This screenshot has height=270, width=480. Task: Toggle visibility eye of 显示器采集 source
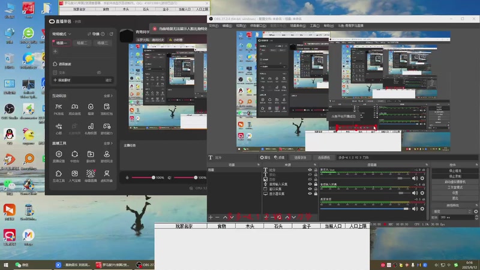pos(310,194)
